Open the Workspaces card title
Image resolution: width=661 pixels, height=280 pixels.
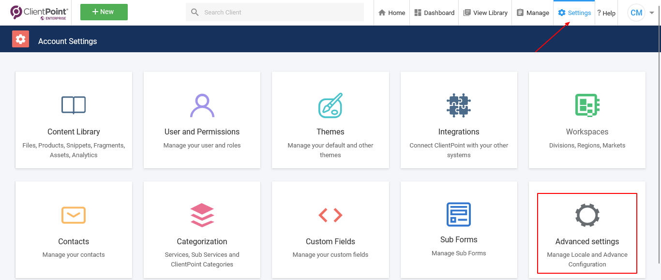pos(587,132)
